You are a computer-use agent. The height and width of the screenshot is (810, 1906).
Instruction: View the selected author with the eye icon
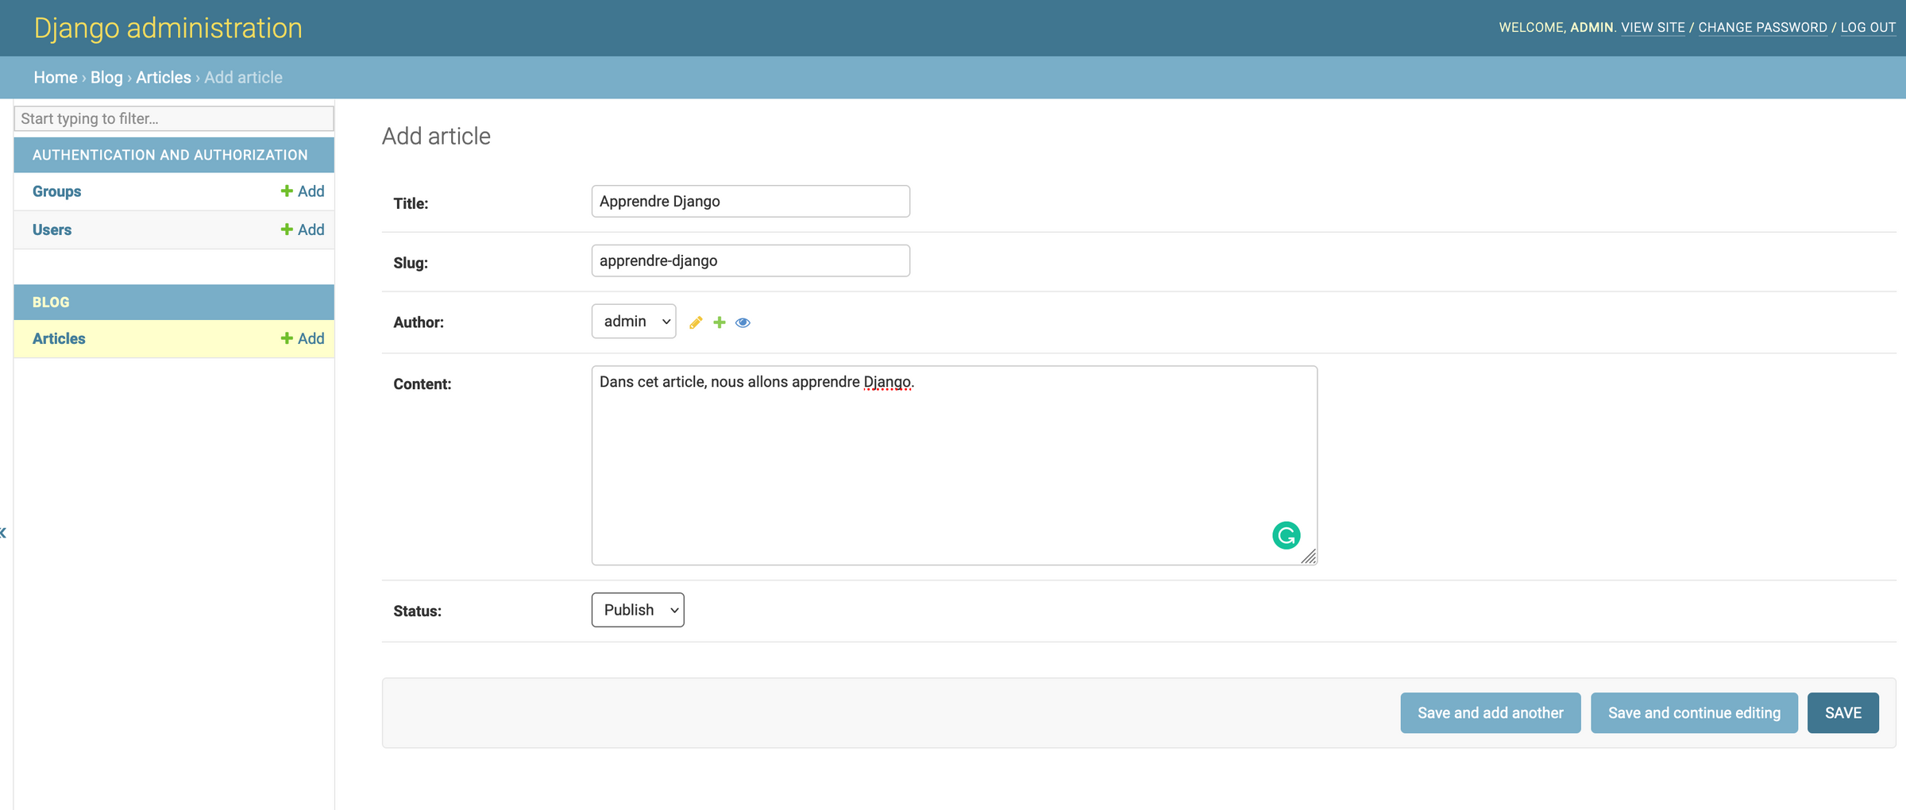743,322
